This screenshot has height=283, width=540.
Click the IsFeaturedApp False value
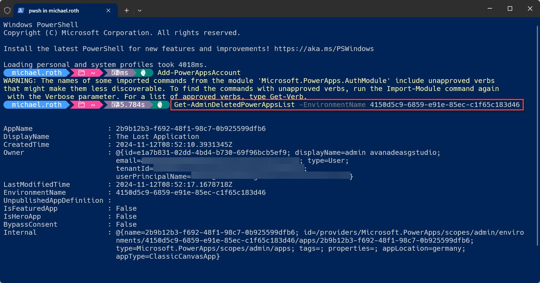126,208
